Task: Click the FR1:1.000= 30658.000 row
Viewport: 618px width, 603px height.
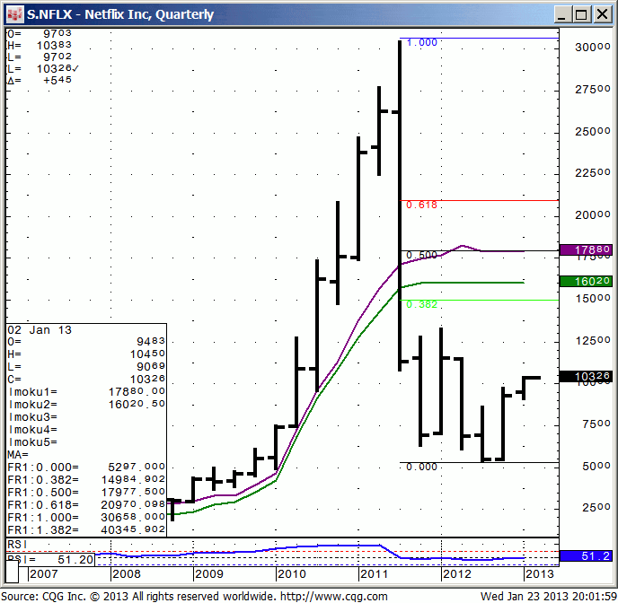Action: tap(86, 517)
